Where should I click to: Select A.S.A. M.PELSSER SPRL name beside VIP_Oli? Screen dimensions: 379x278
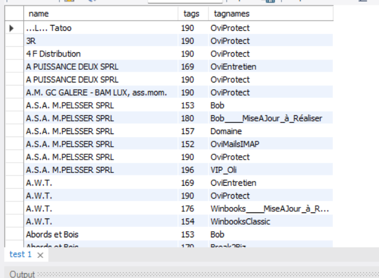101,170
